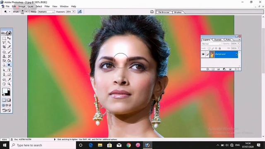
Task: Click the background color swatch
Action: tap(9, 94)
